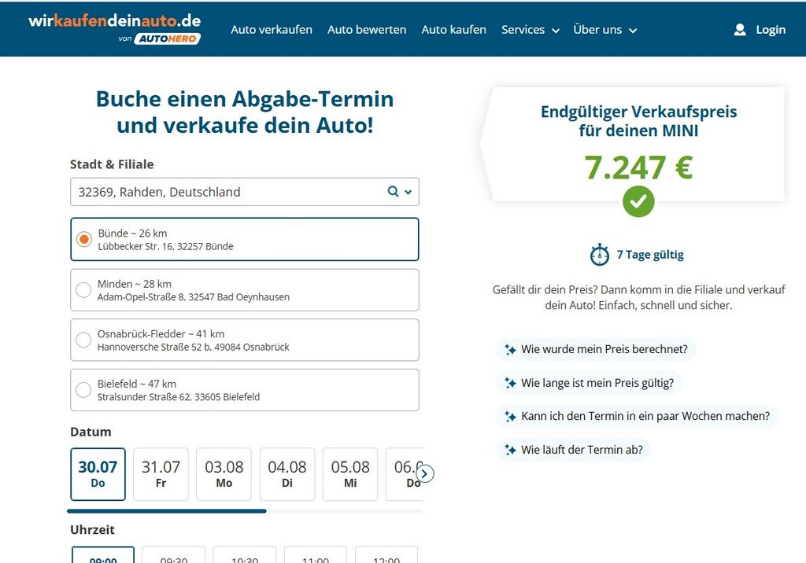Screen dimensions: 806x563
Task: Click the Login link
Action: coord(771,30)
